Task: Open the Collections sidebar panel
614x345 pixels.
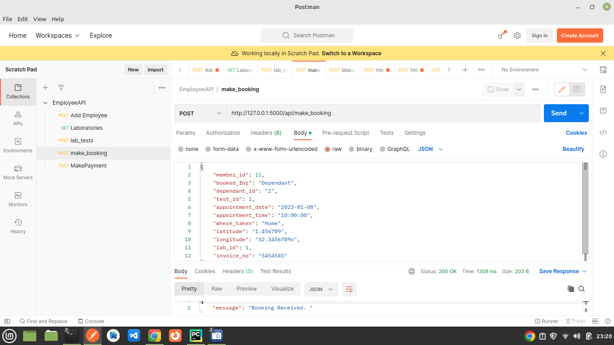Action: (x=18, y=92)
